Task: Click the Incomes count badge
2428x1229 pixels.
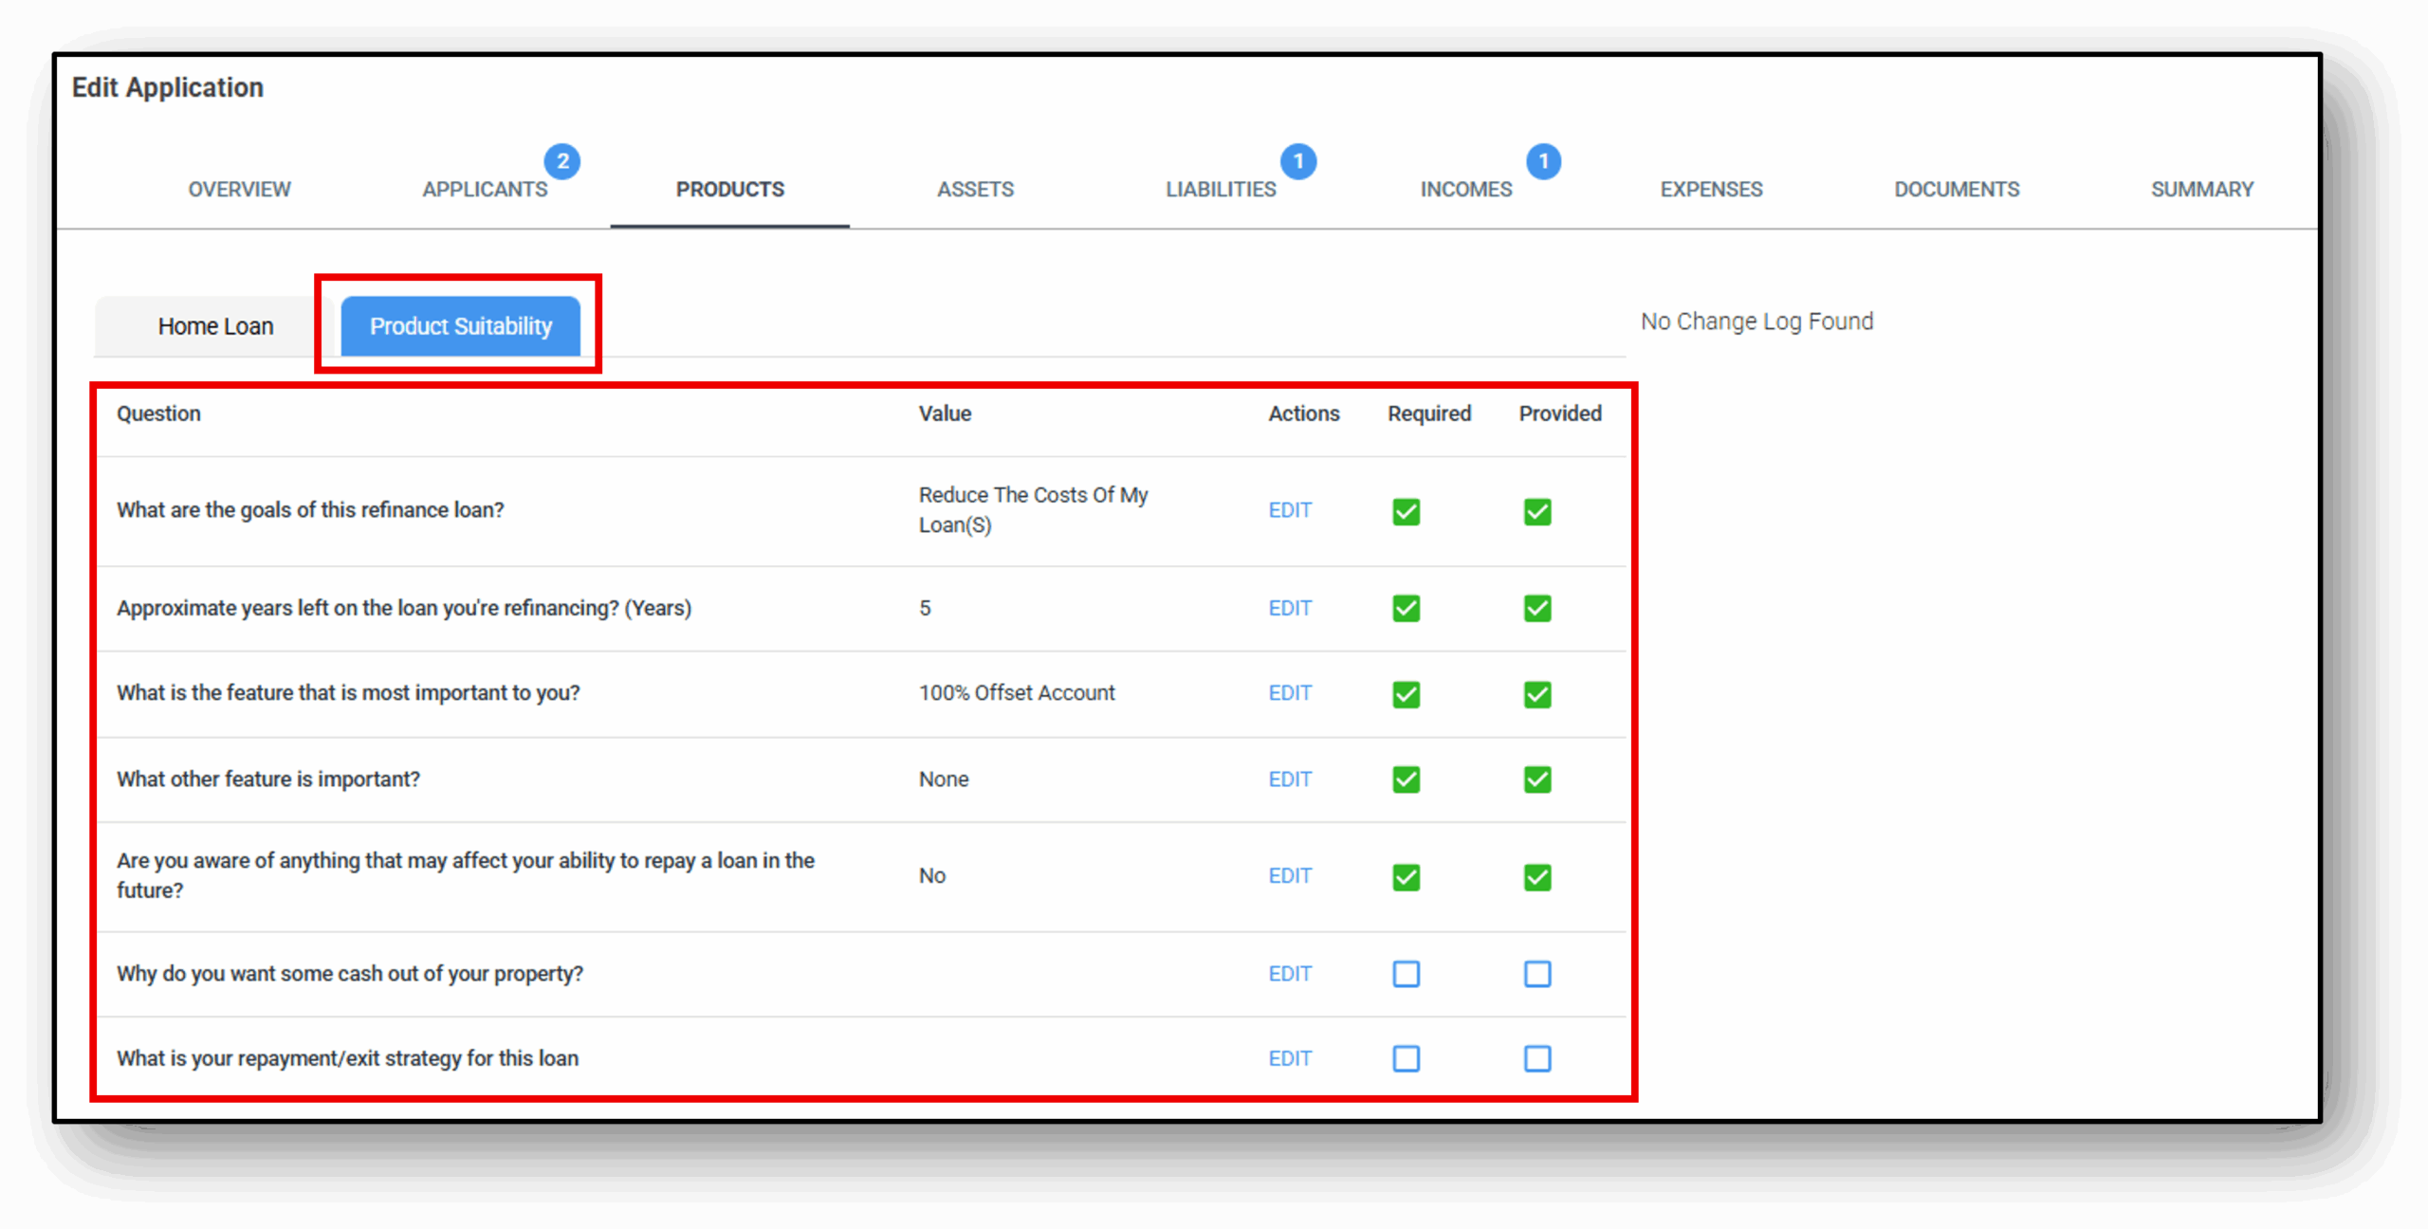Action: click(x=1543, y=161)
